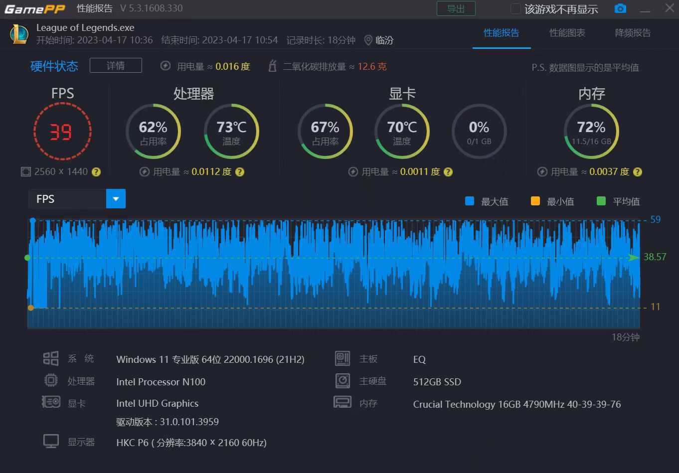Click the driver version 31.0.101.3959 text
Viewport: 679px width, 473px height.
tap(168, 422)
